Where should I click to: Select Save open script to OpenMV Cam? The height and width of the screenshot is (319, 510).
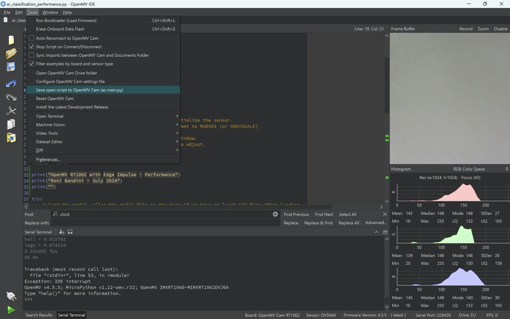[x=79, y=90]
